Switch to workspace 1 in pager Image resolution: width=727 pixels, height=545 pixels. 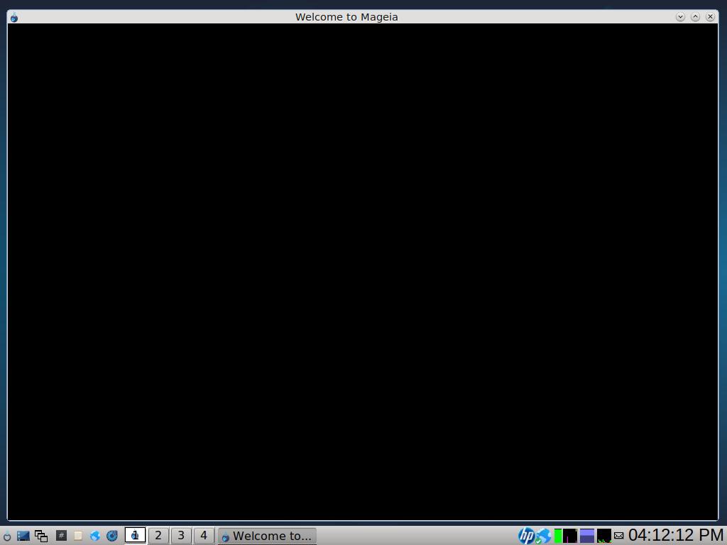pos(136,535)
